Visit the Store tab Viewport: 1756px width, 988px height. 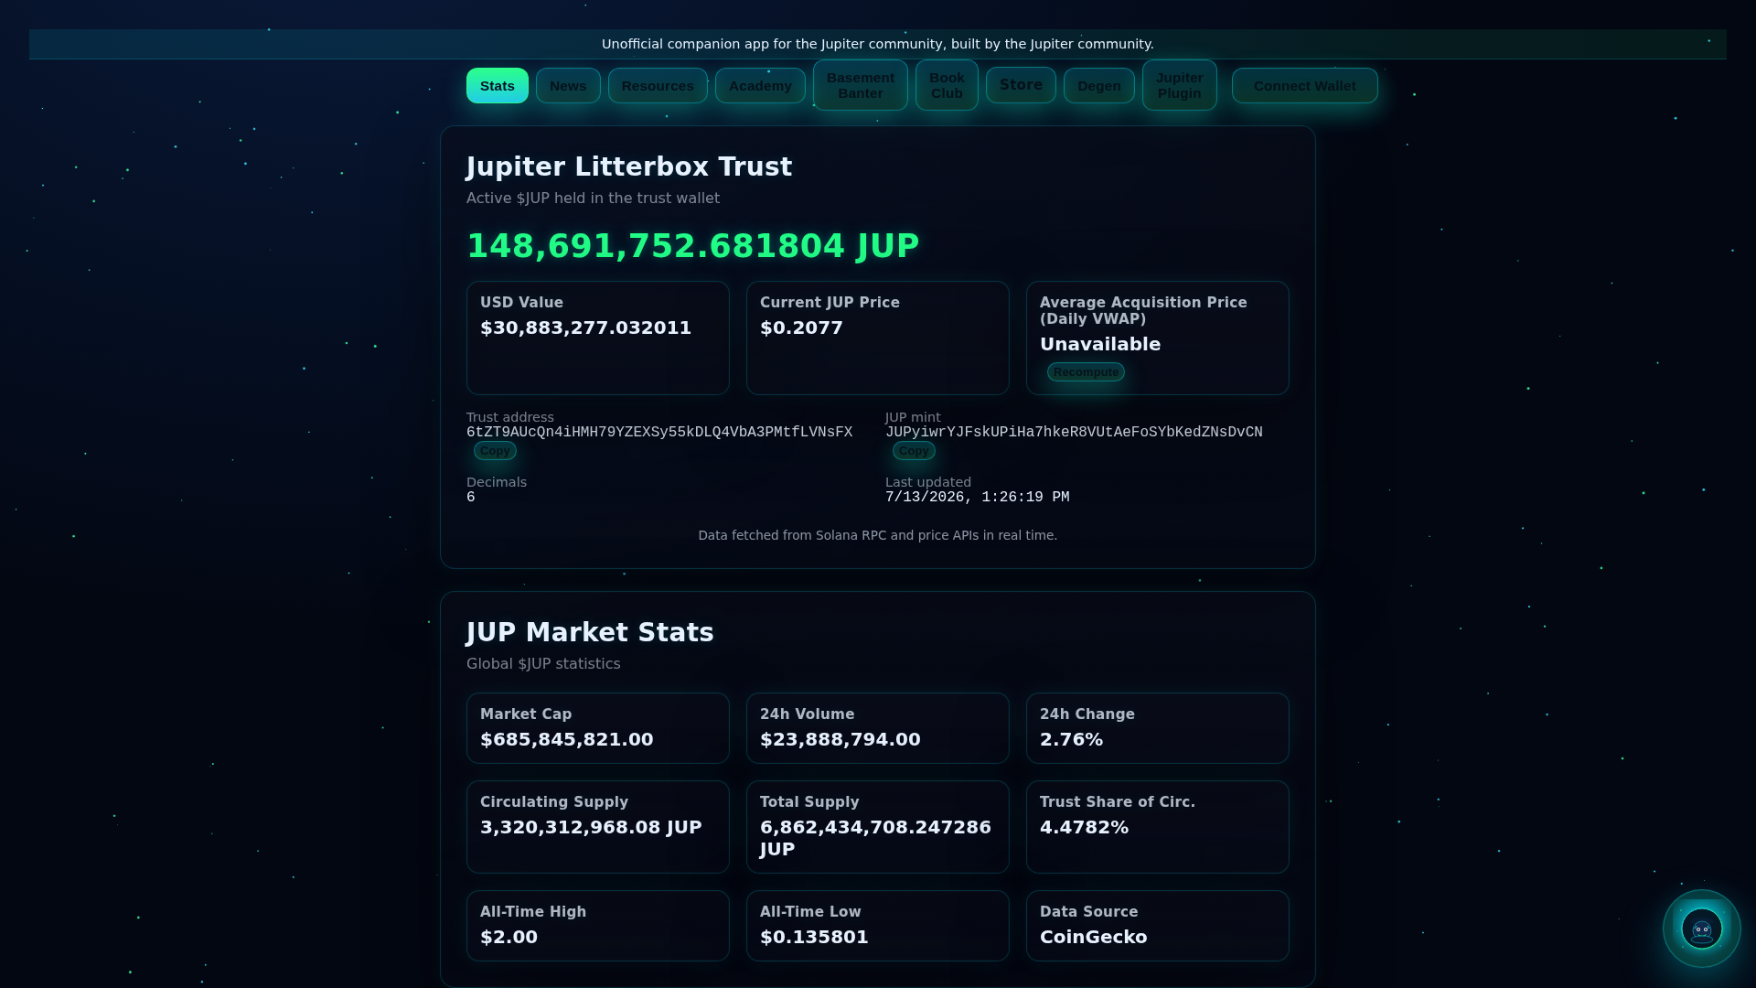[x=1021, y=85]
